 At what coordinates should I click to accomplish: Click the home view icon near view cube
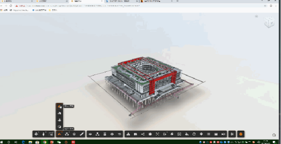[x=256, y=16]
